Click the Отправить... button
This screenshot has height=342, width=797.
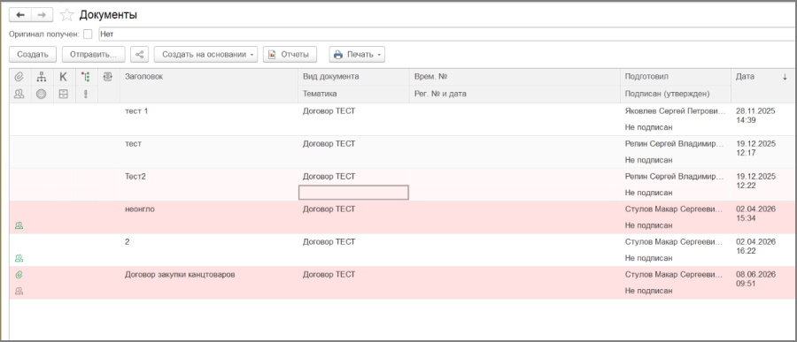click(94, 54)
